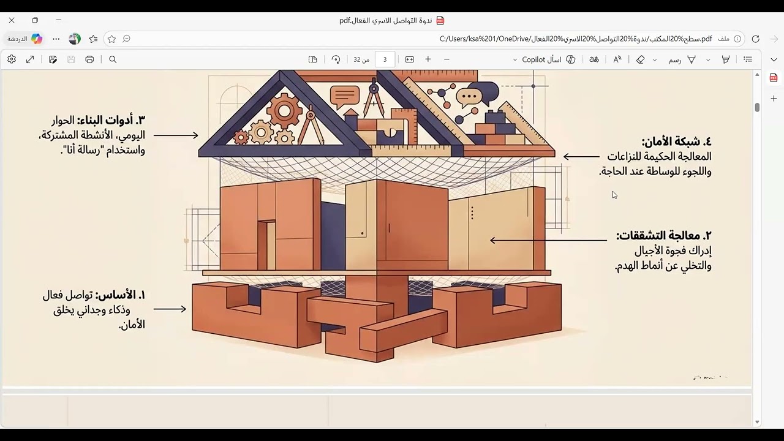Click the line "المعالجة الحكيمة للنزاعات"

659,157
